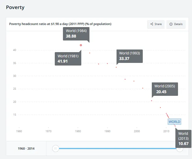Click the Share button
The width and height of the screenshot is (192, 159).
pyautogui.click(x=156, y=24)
